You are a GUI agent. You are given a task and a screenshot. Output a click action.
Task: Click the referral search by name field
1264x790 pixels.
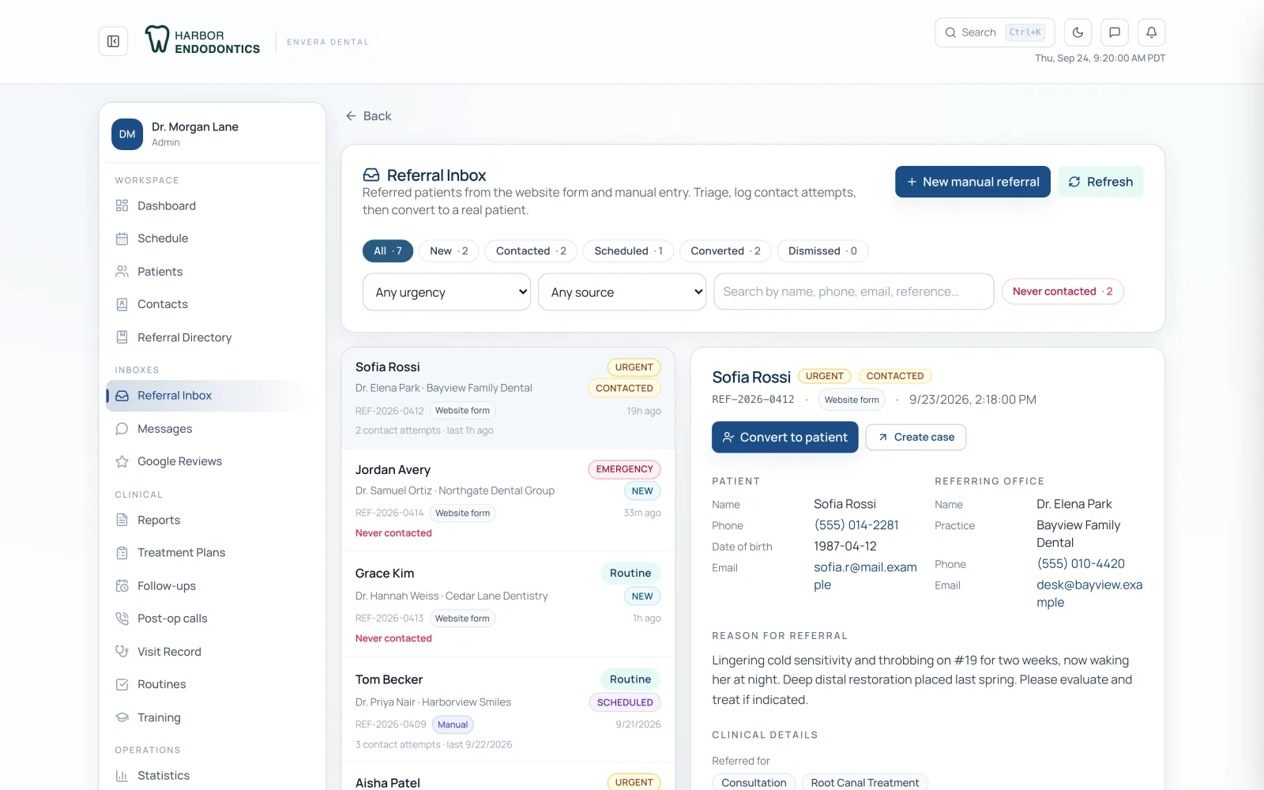click(x=853, y=292)
